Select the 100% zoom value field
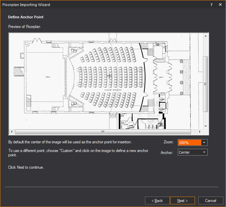The width and height of the screenshot is (226, 207). click(x=190, y=143)
